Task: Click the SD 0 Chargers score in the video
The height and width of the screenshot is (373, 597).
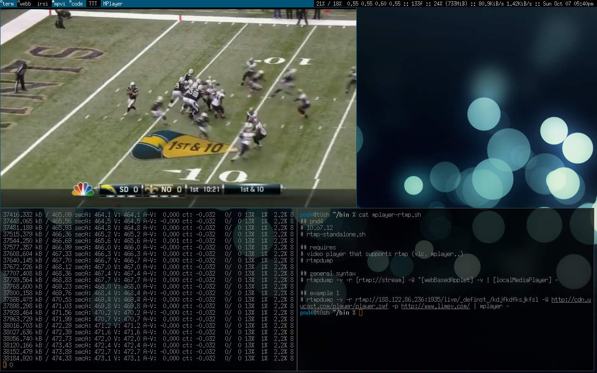Action: pos(120,189)
